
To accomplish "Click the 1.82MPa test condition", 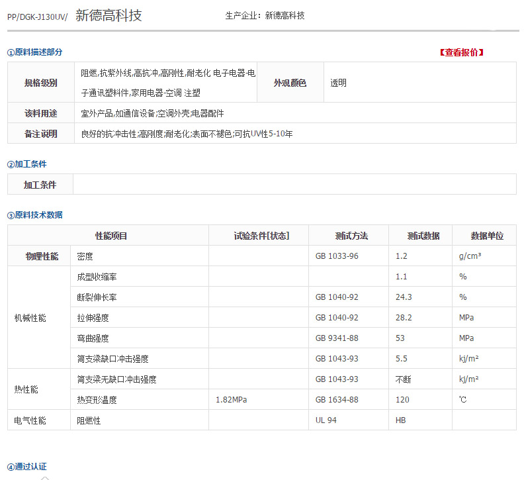I will tap(232, 400).
